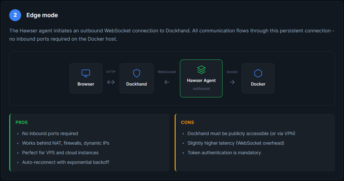Click the HTTP bidirectional arrow
Image resolution: width=344 pixels, height=181 pixels.
pyautogui.click(x=111, y=82)
